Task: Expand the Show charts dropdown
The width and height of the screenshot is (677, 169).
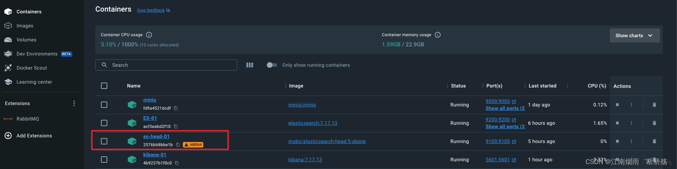Action: pos(634,35)
